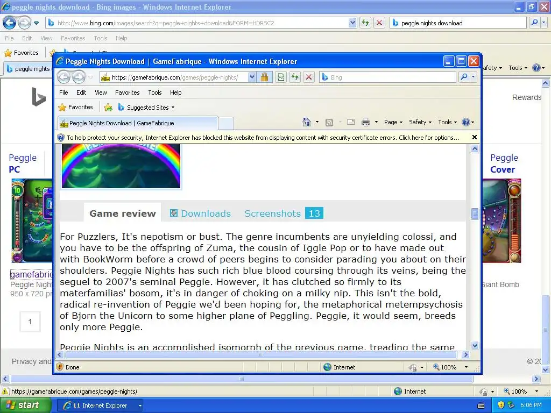The width and height of the screenshot is (551, 413).
Task: Click horizontal scrollbar thumb in GameFabrique page
Action: [x=261, y=355]
